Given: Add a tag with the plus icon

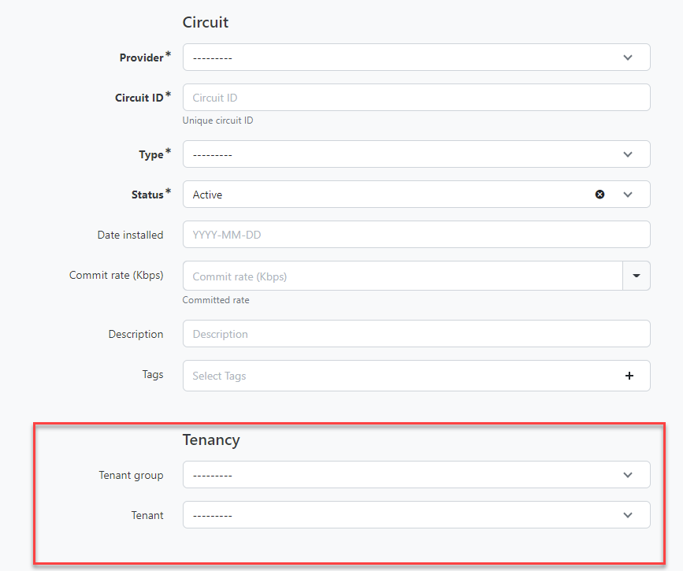Looking at the screenshot, I should (x=629, y=376).
